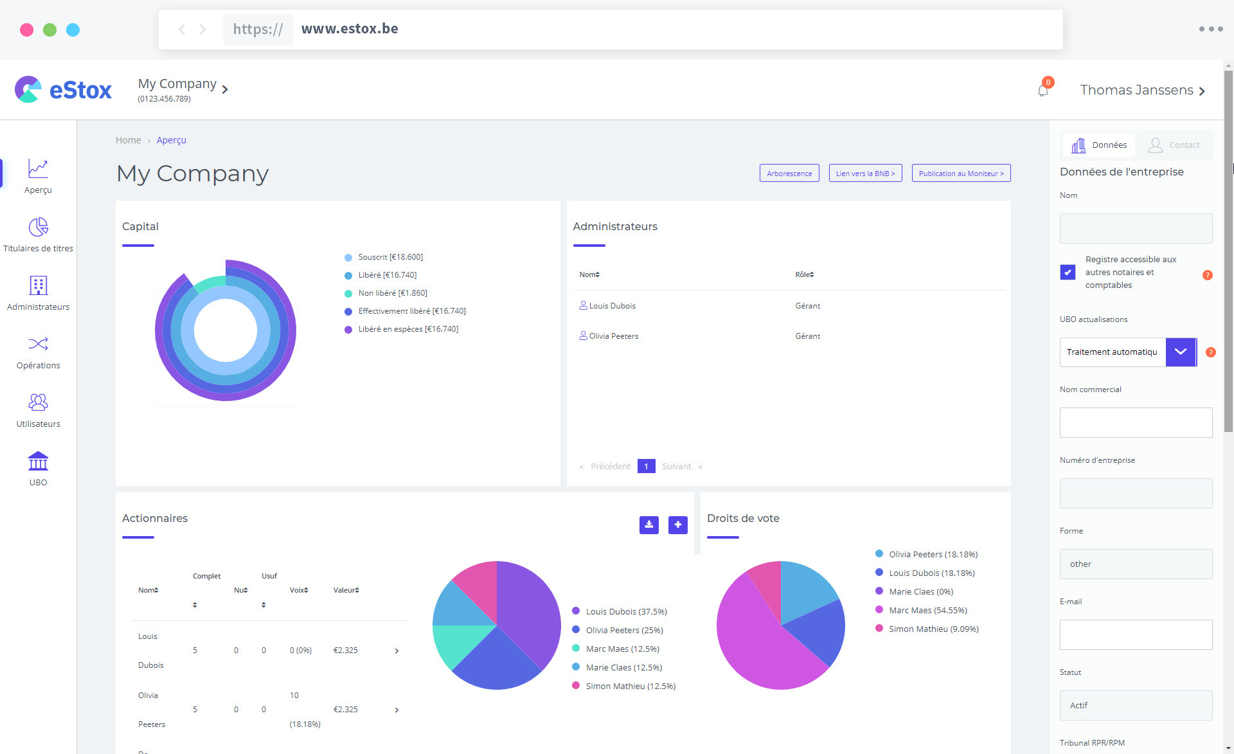Viewport: 1234px width, 754px height.
Task: Click the download icon in Actionnaires
Action: pos(648,524)
